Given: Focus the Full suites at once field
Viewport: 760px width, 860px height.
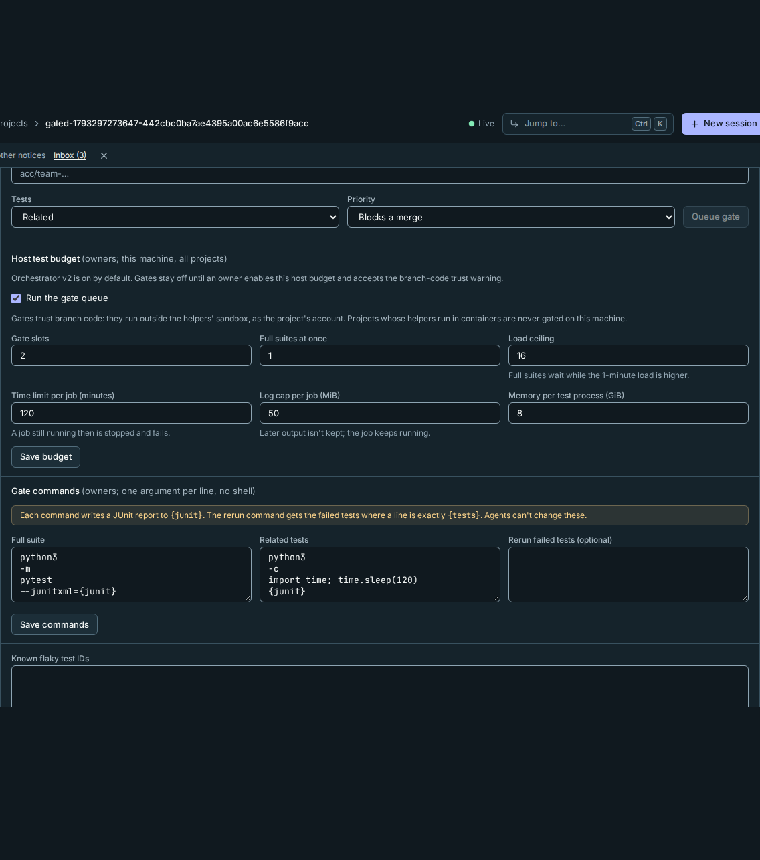Looking at the screenshot, I should pos(379,355).
